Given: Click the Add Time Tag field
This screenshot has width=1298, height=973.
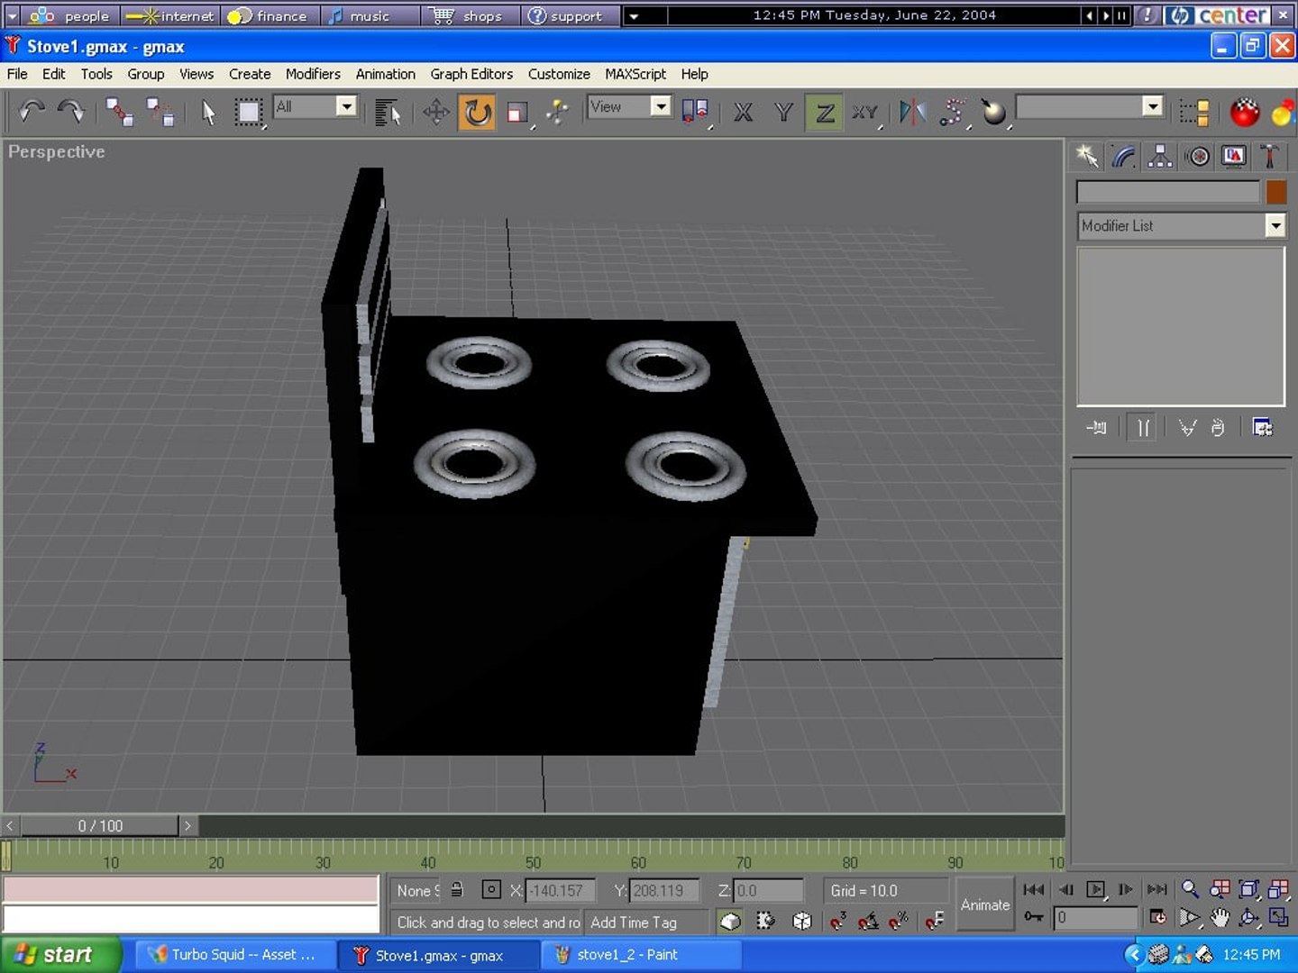Looking at the screenshot, I should click(x=647, y=923).
